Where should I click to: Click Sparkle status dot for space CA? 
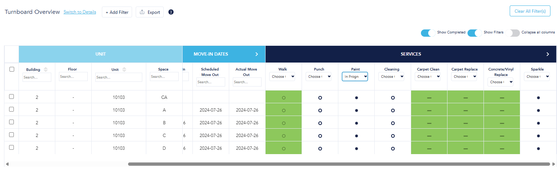(x=538, y=98)
